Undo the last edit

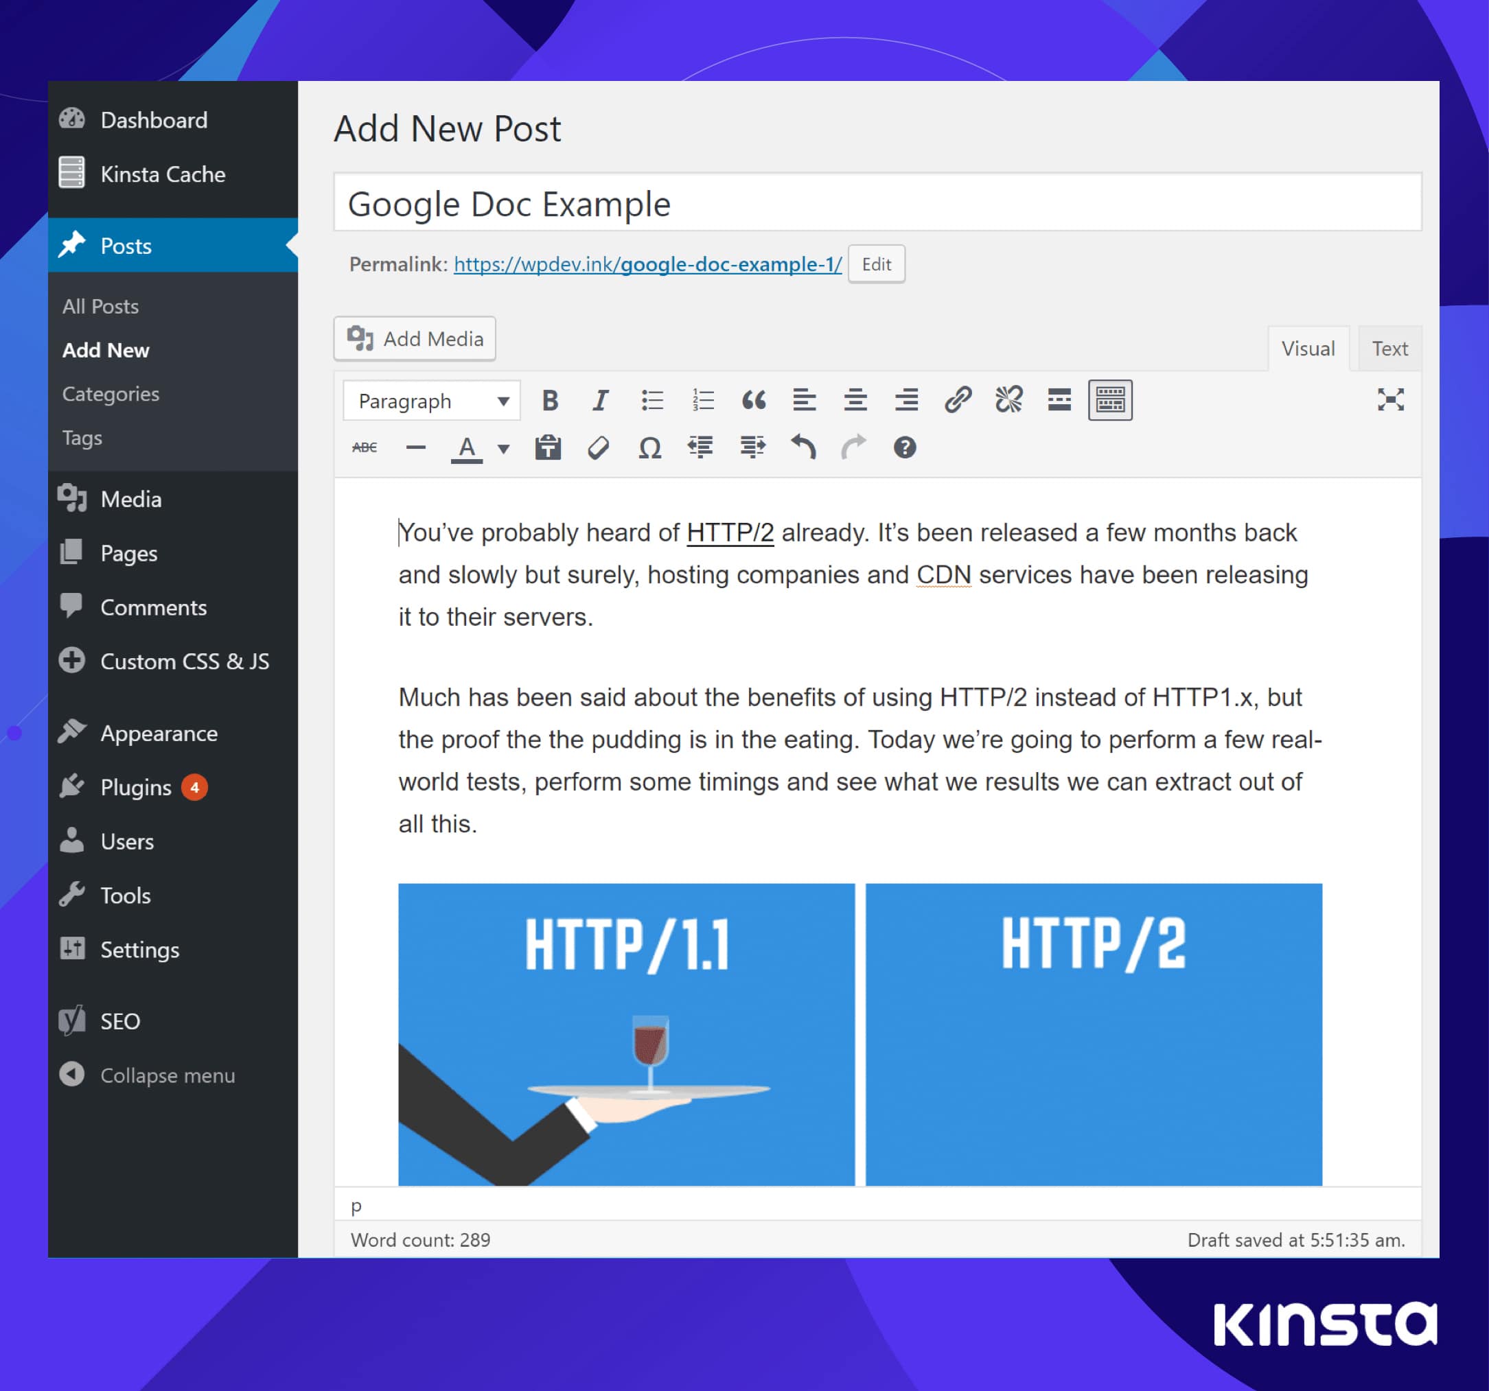coord(803,448)
